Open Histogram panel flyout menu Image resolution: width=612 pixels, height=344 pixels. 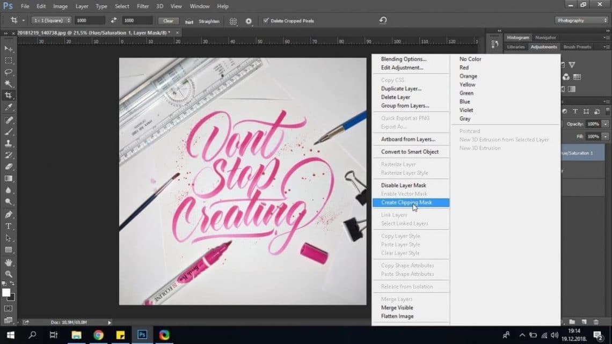tap(607, 38)
